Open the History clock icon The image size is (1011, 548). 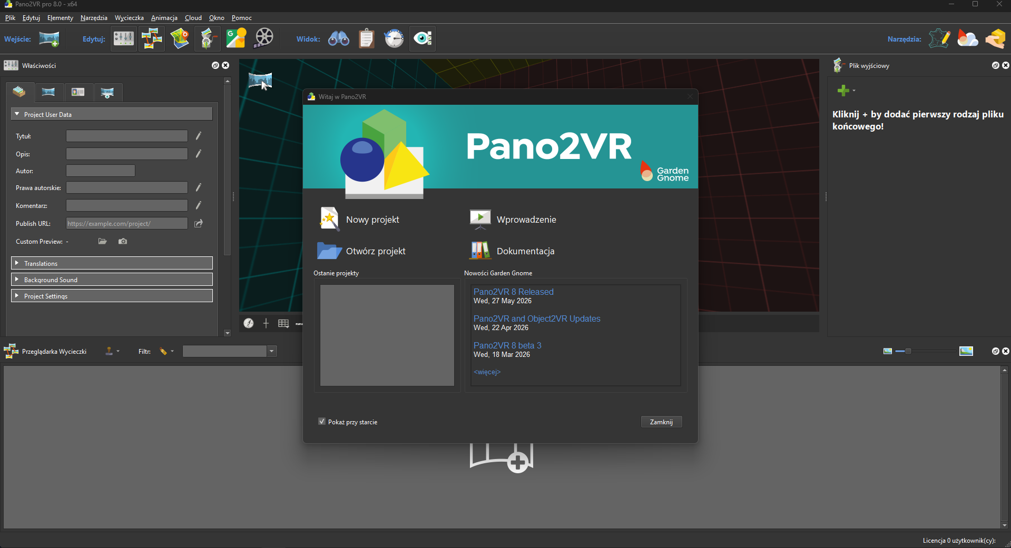click(394, 39)
